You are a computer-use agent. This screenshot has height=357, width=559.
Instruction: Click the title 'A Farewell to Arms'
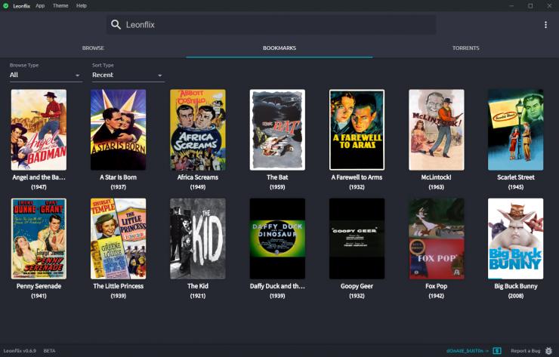[357, 177]
